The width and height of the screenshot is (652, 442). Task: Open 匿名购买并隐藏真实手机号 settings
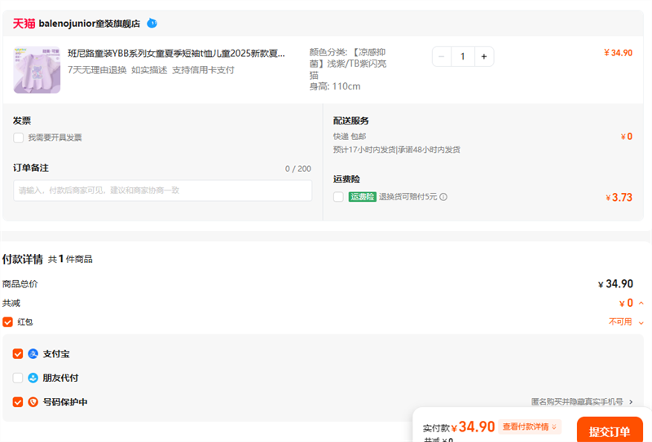tap(582, 402)
